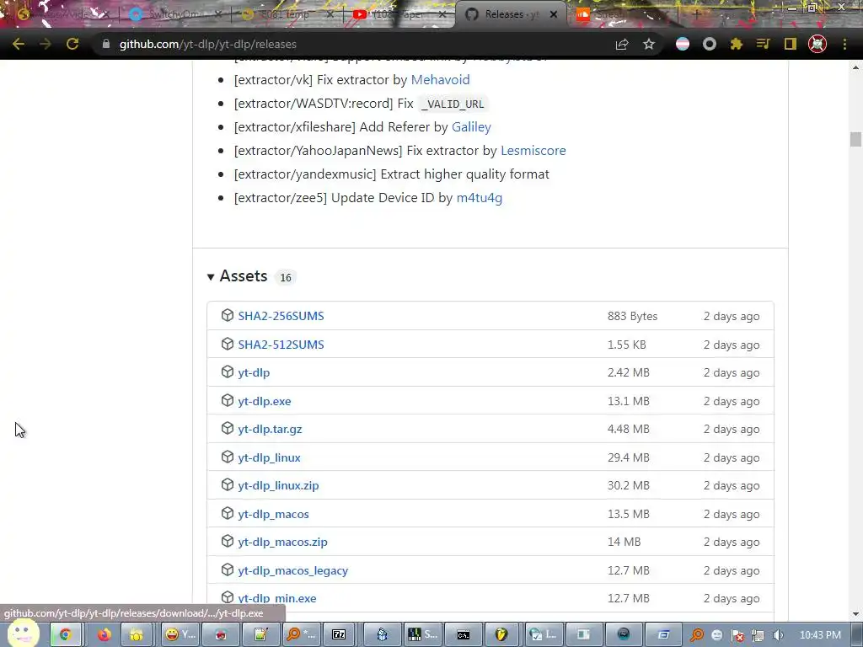Download yt-dlp.tar.gz asset
This screenshot has width=863, height=647.
tap(270, 429)
